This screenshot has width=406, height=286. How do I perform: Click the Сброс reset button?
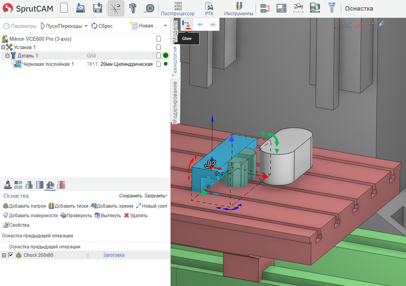click(102, 26)
